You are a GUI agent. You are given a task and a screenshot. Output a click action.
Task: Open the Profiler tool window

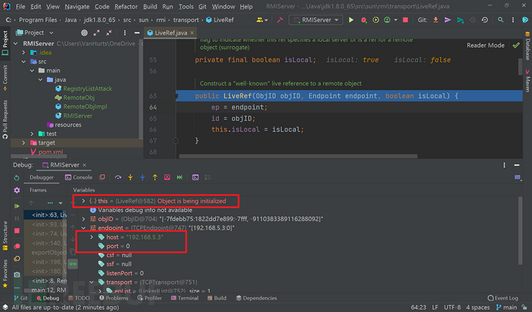tap(150, 298)
